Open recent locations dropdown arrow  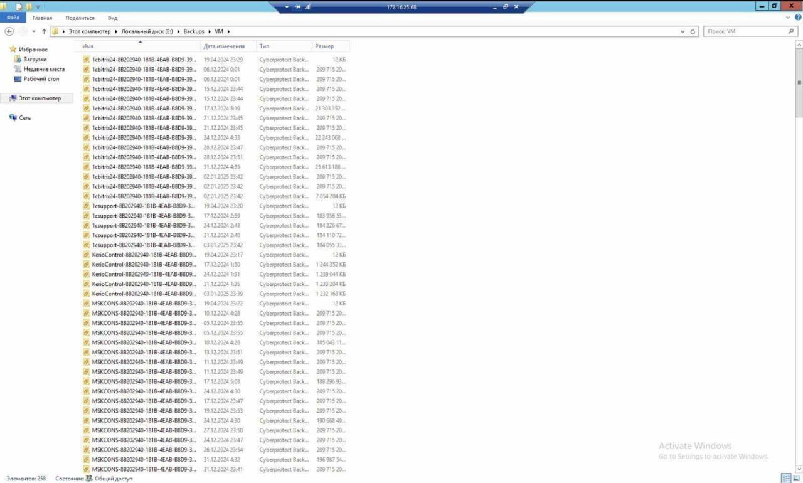coord(33,31)
